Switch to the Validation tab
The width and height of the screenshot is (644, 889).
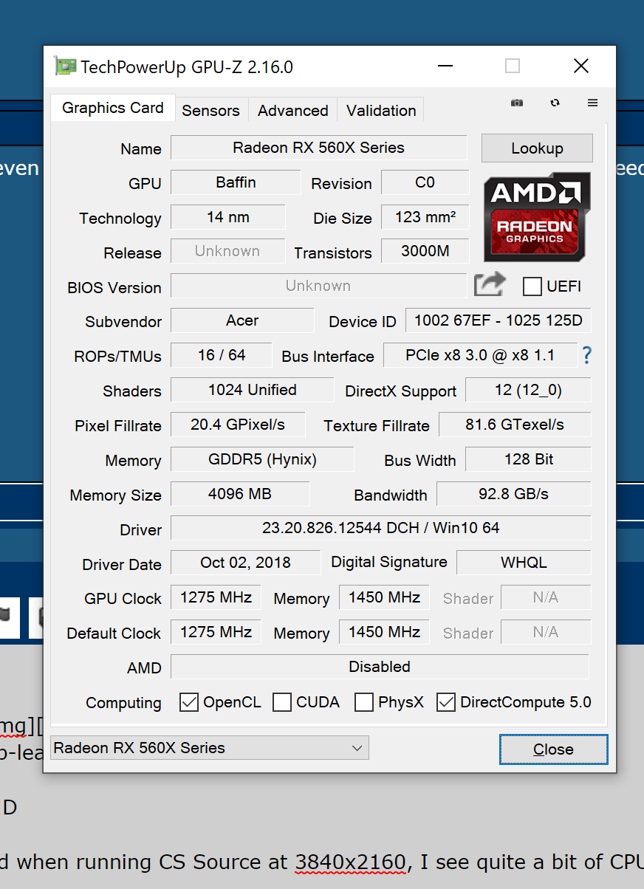click(x=381, y=110)
